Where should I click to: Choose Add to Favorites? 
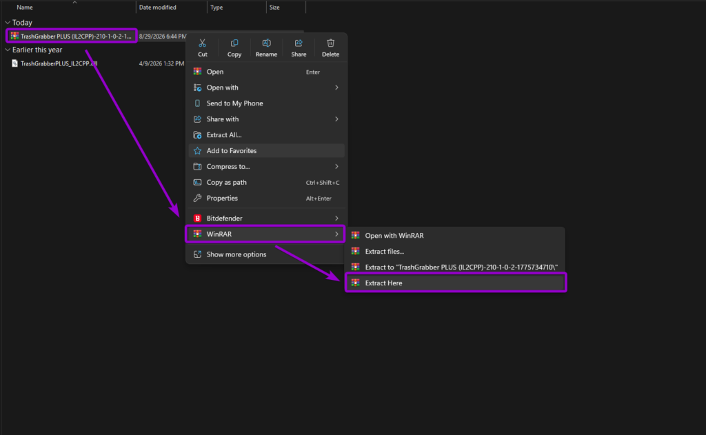click(266, 150)
